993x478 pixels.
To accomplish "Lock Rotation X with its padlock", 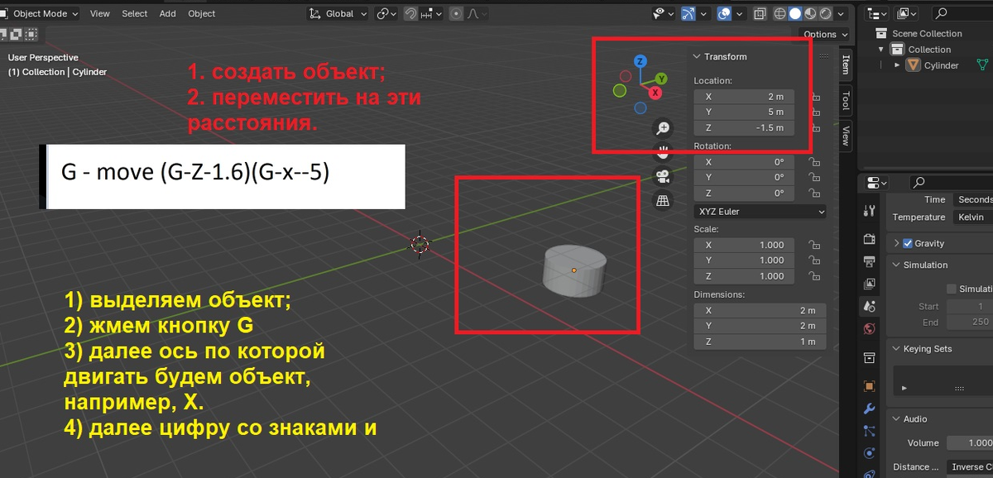I will tap(813, 162).
